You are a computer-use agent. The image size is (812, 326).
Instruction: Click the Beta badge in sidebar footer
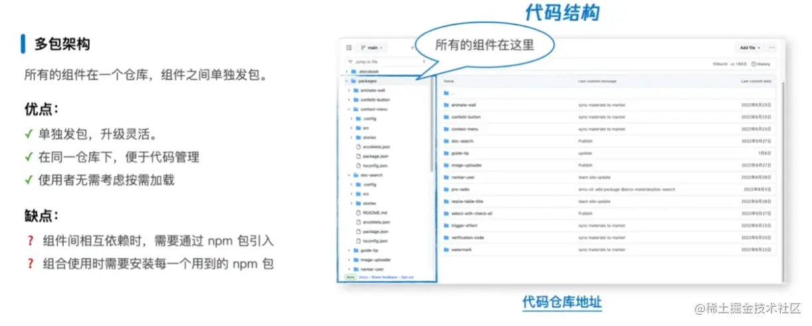[x=350, y=276]
